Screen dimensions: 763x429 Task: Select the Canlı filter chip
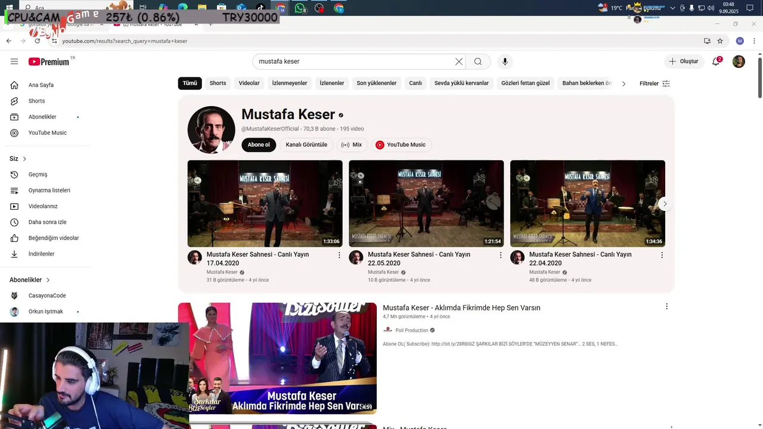click(415, 83)
